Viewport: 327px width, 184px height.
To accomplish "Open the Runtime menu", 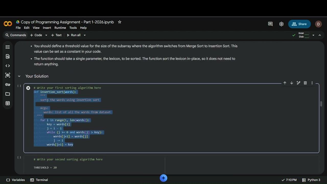I will pyautogui.click(x=60, y=28).
